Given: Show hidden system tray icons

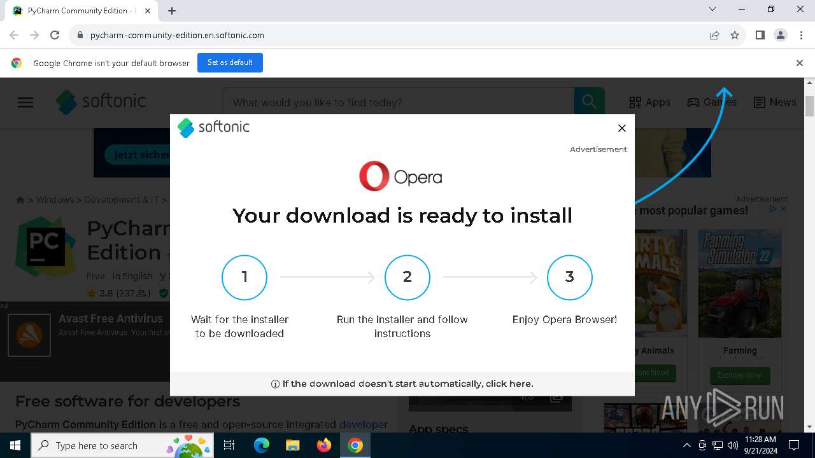Looking at the screenshot, I should point(686,445).
